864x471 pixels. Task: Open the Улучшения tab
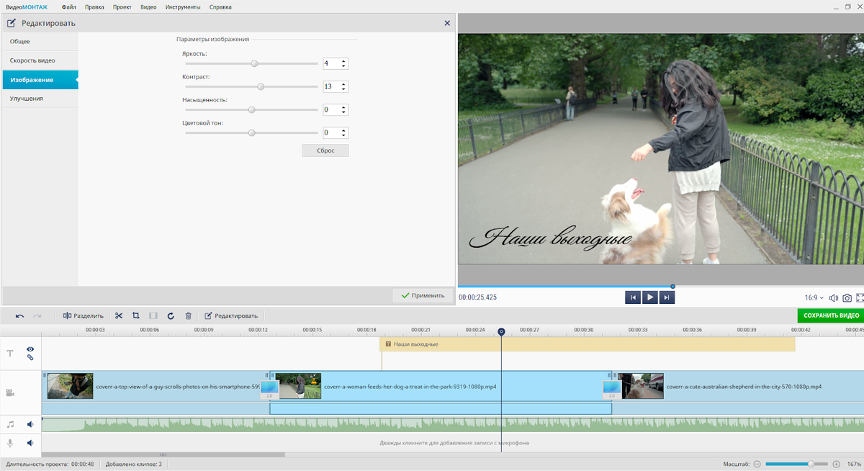click(40, 98)
